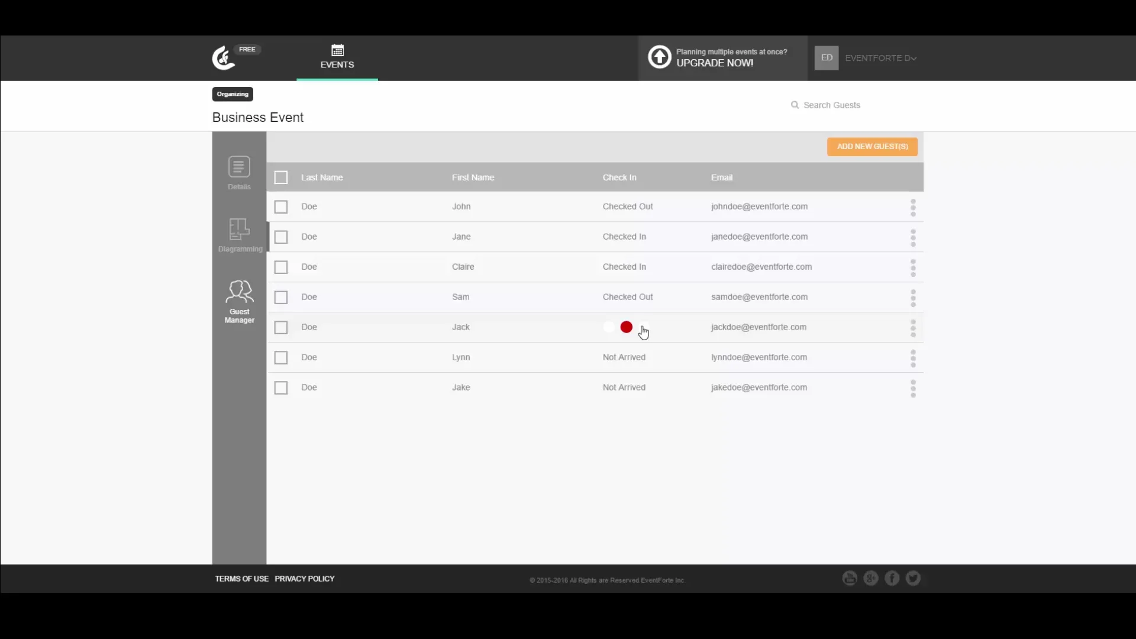1136x639 pixels.
Task: Check the box for Lynn Doe
Action: tap(281, 358)
